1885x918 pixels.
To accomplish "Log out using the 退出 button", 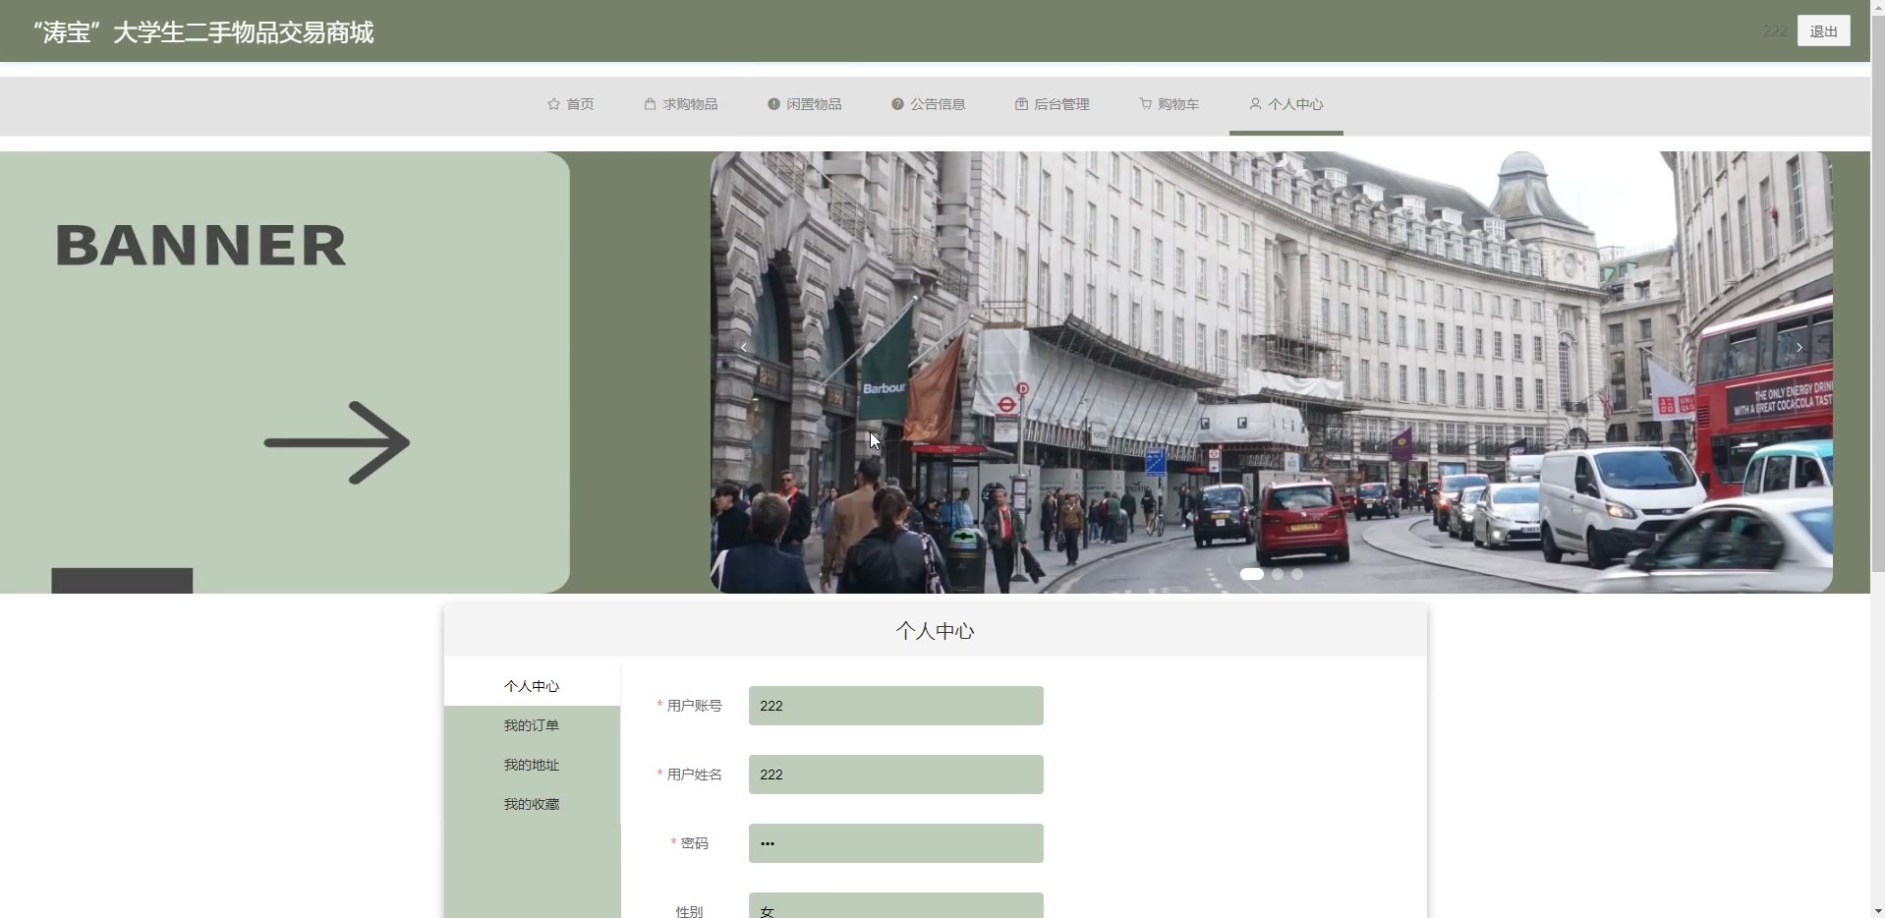I will tap(1823, 31).
